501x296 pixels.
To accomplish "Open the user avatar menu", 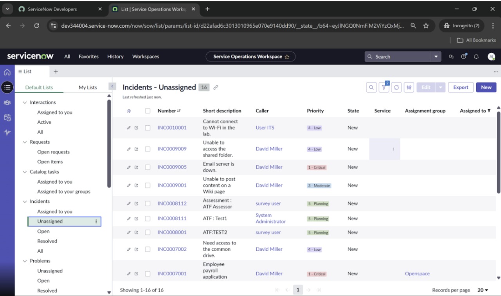I will tap(491, 57).
